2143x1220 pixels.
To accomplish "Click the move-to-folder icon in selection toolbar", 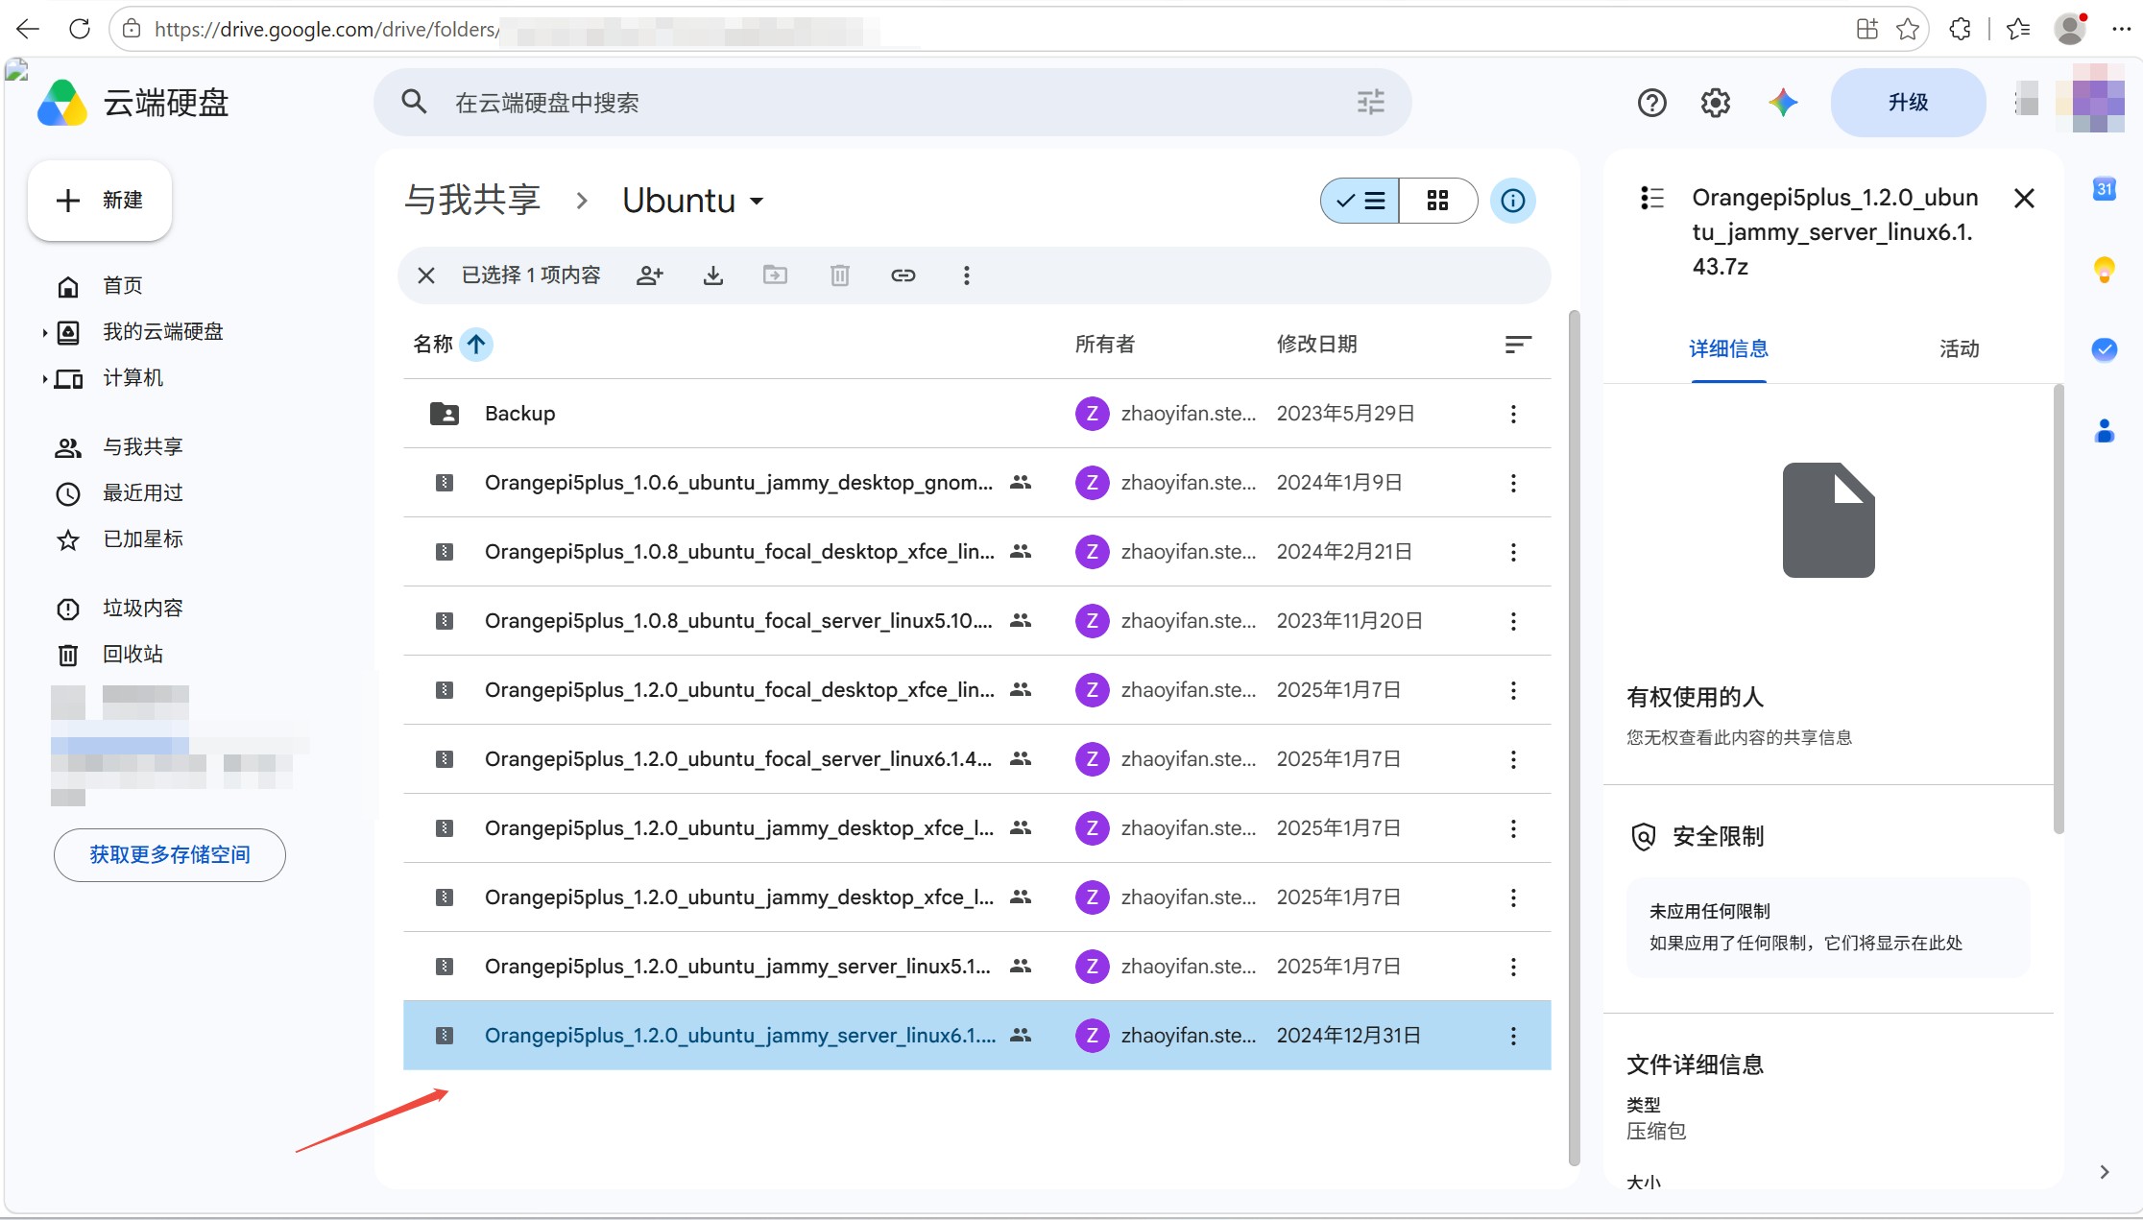I will pyautogui.click(x=775, y=275).
